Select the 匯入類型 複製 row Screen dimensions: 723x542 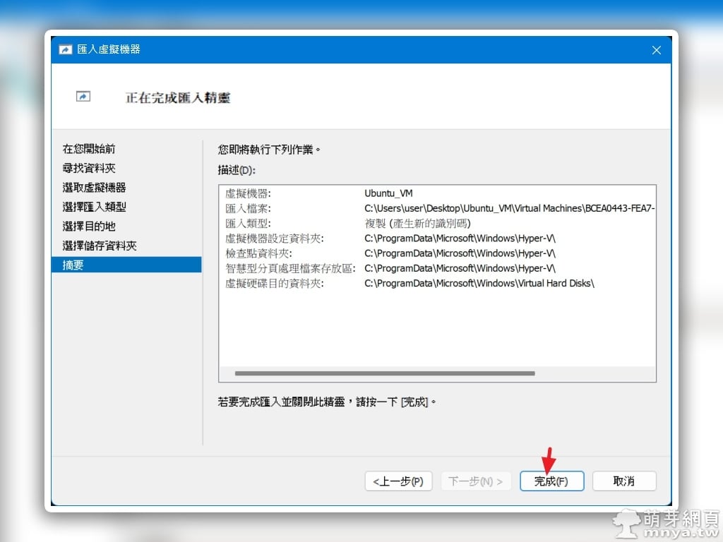[417, 223]
